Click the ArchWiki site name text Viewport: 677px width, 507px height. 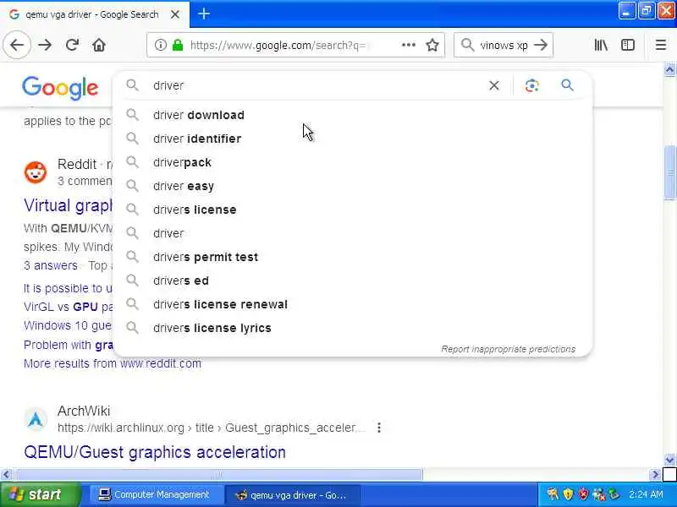click(84, 411)
